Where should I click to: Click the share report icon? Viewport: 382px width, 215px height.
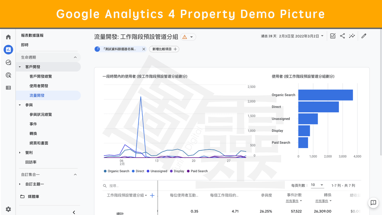coord(343,36)
